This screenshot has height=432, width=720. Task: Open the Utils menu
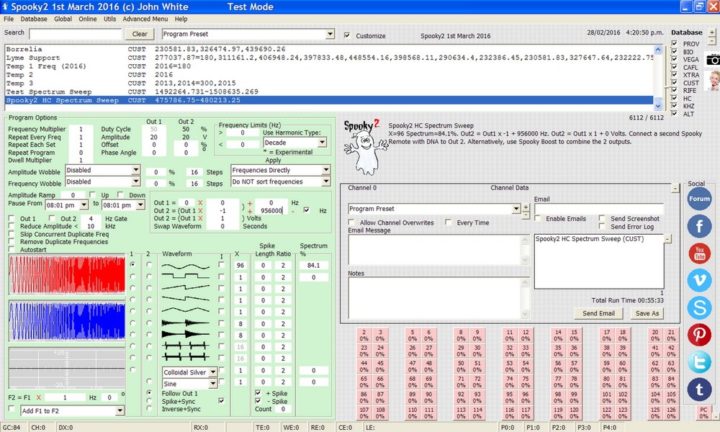tap(109, 19)
